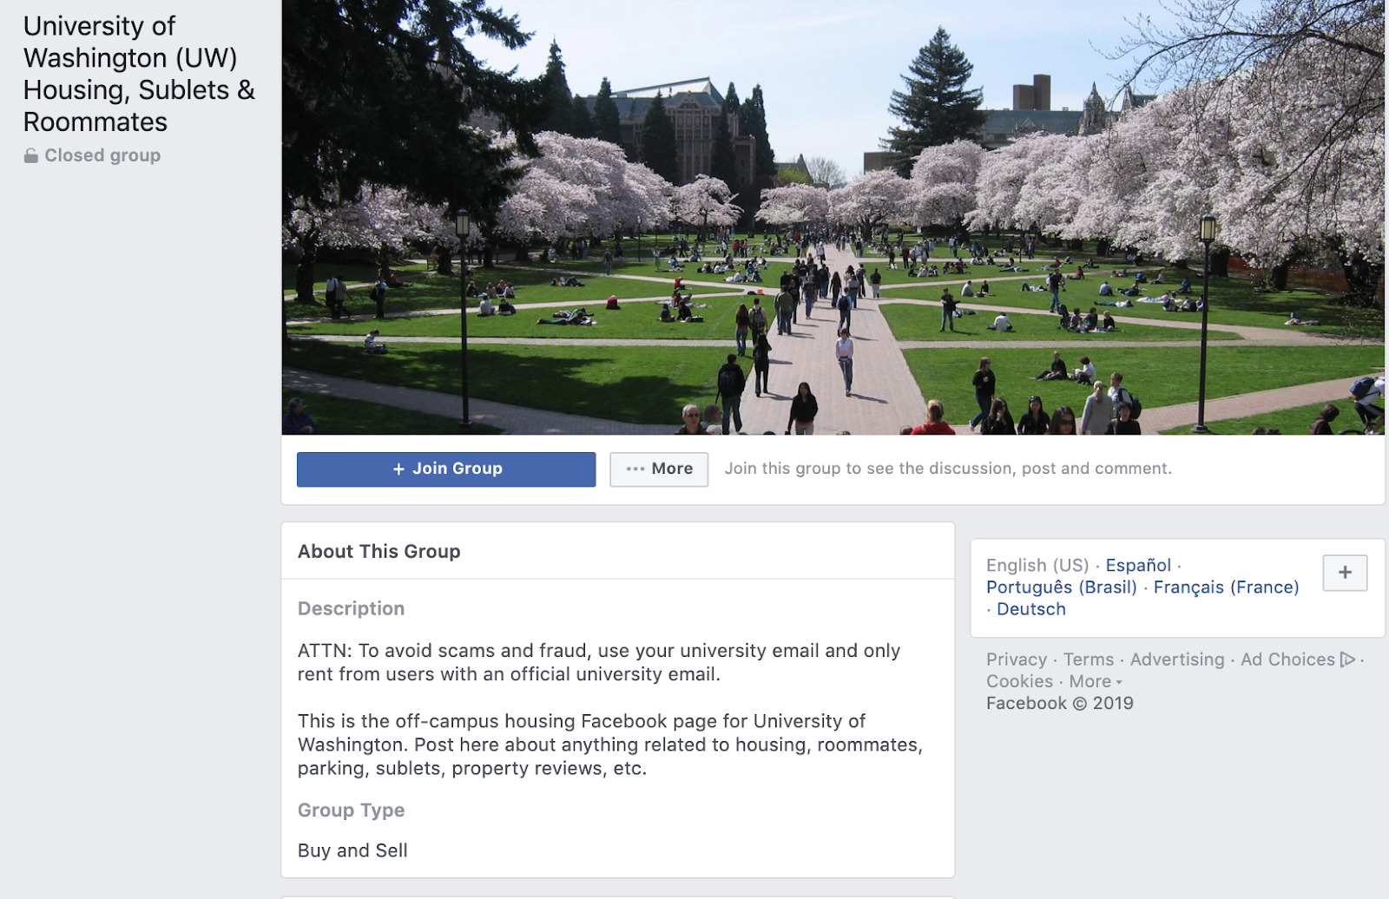Click the three-dots More button

coord(659,469)
